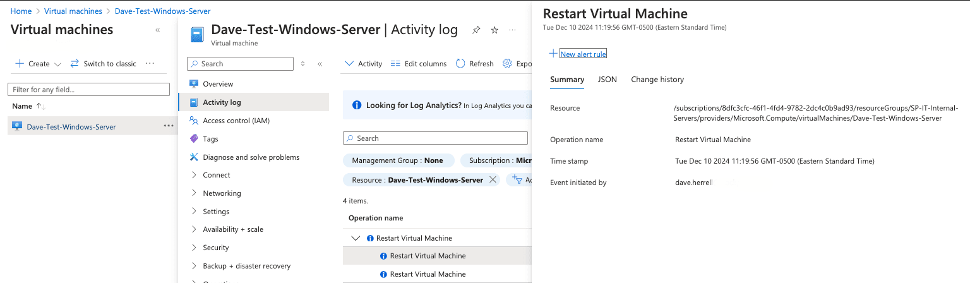970x283 pixels.
Task: Open Dave-Test-Windows-Server in VM list
Action: tap(71, 127)
